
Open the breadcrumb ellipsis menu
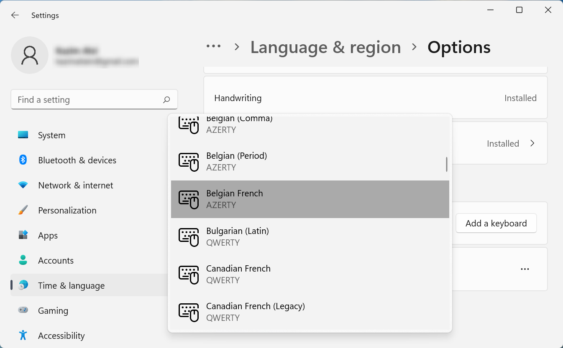tap(213, 47)
